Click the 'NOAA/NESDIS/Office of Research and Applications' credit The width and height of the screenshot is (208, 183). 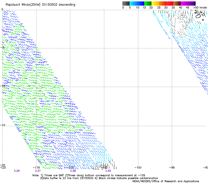[166, 181]
